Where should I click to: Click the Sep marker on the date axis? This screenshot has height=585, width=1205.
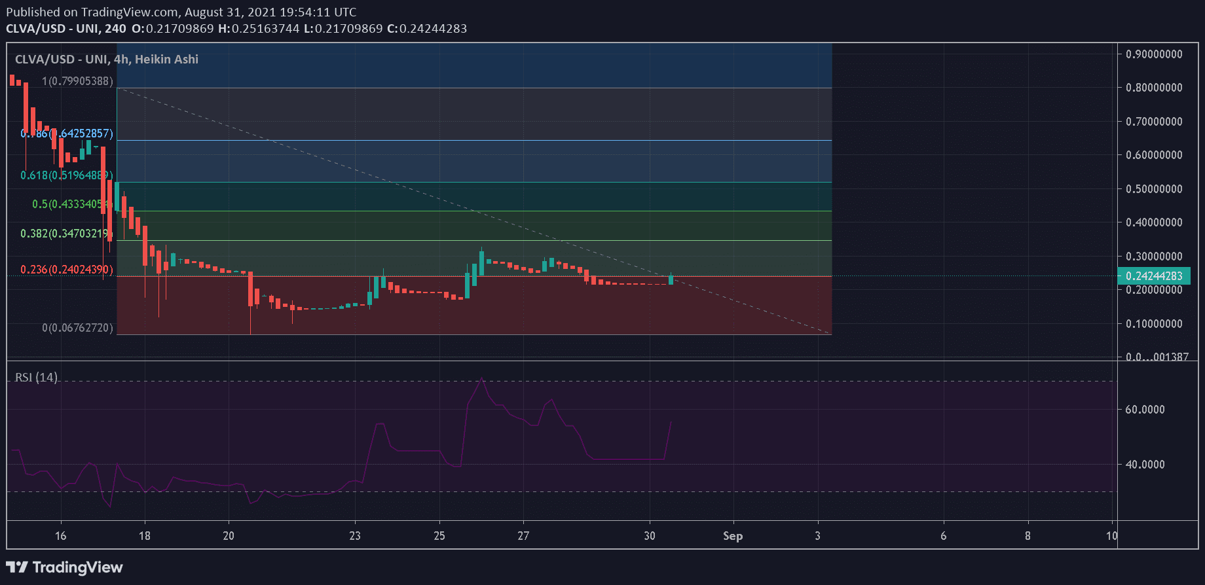(733, 536)
